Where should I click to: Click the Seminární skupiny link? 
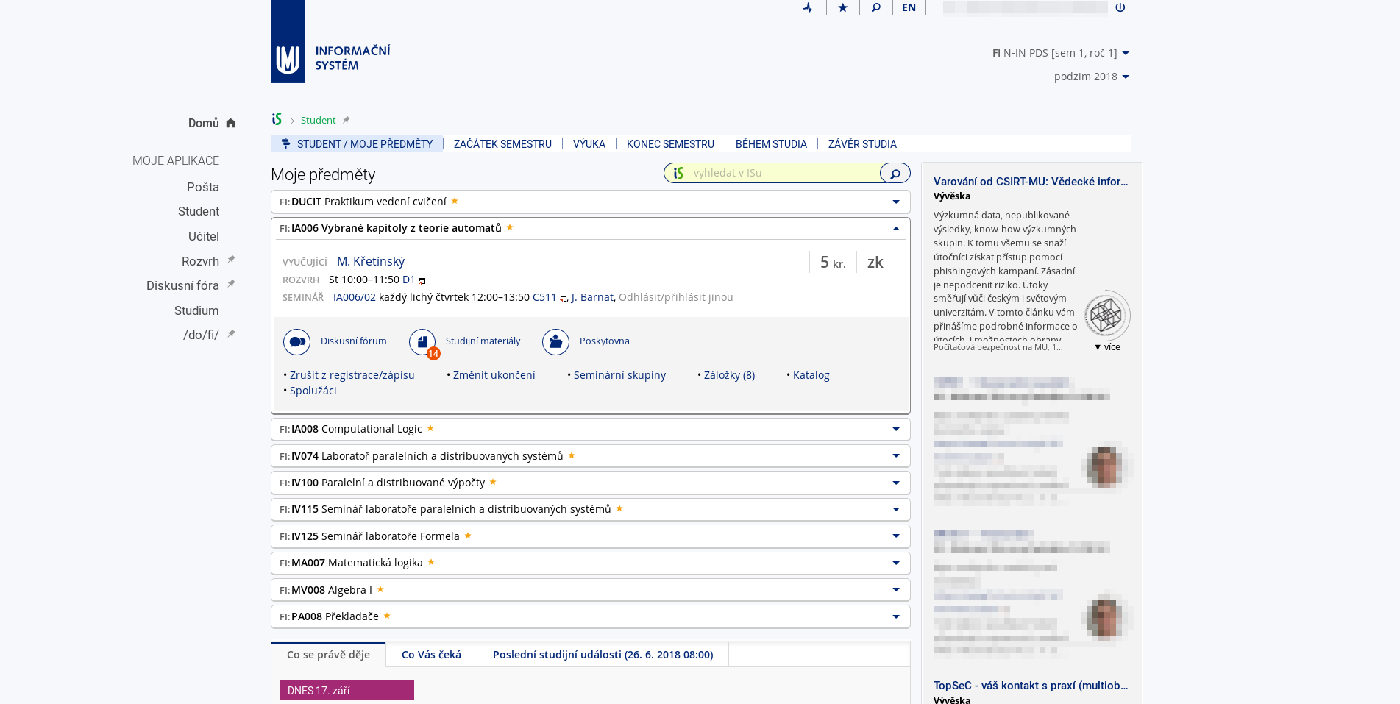pyautogui.click(x=619, y=375)
